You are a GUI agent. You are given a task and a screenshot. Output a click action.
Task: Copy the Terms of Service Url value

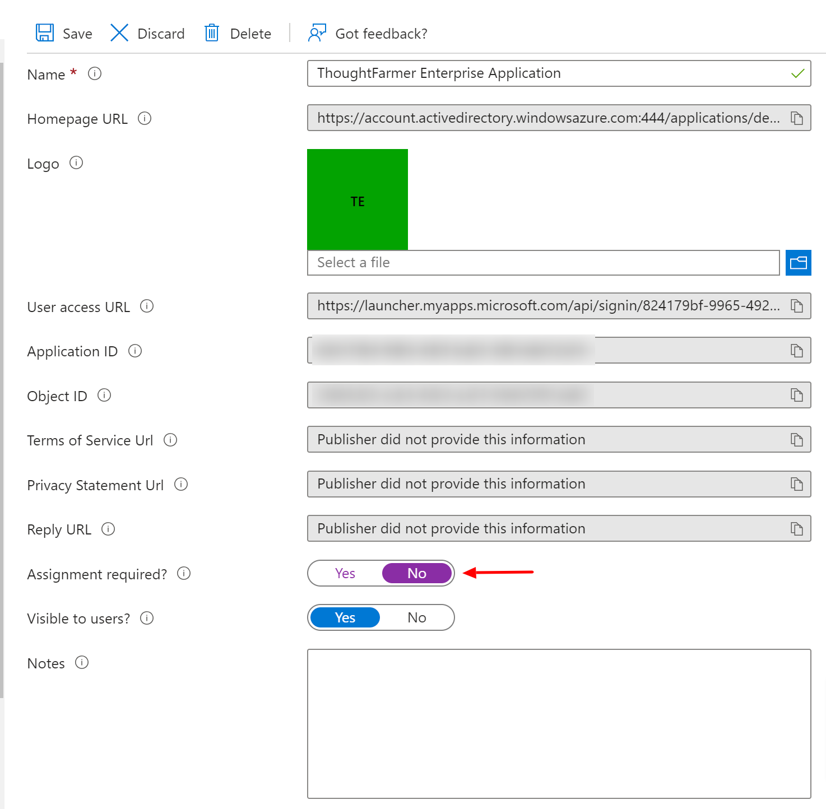pos(797,440)
